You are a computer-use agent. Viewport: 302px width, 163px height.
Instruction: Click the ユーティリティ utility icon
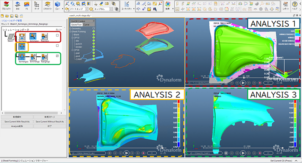[x=126, y=6]
